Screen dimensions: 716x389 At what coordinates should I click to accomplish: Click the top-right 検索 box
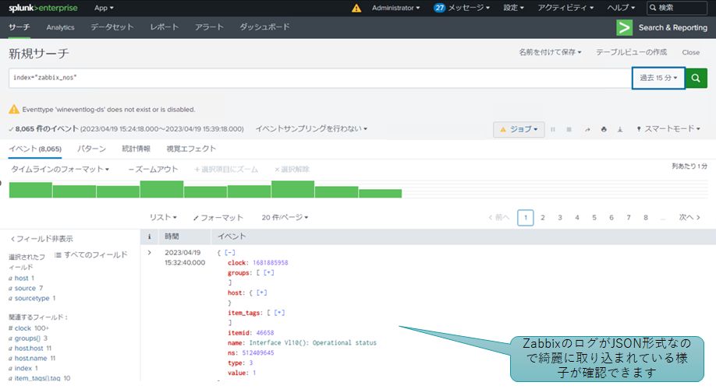pyautogui.click(x=677, y=8)
